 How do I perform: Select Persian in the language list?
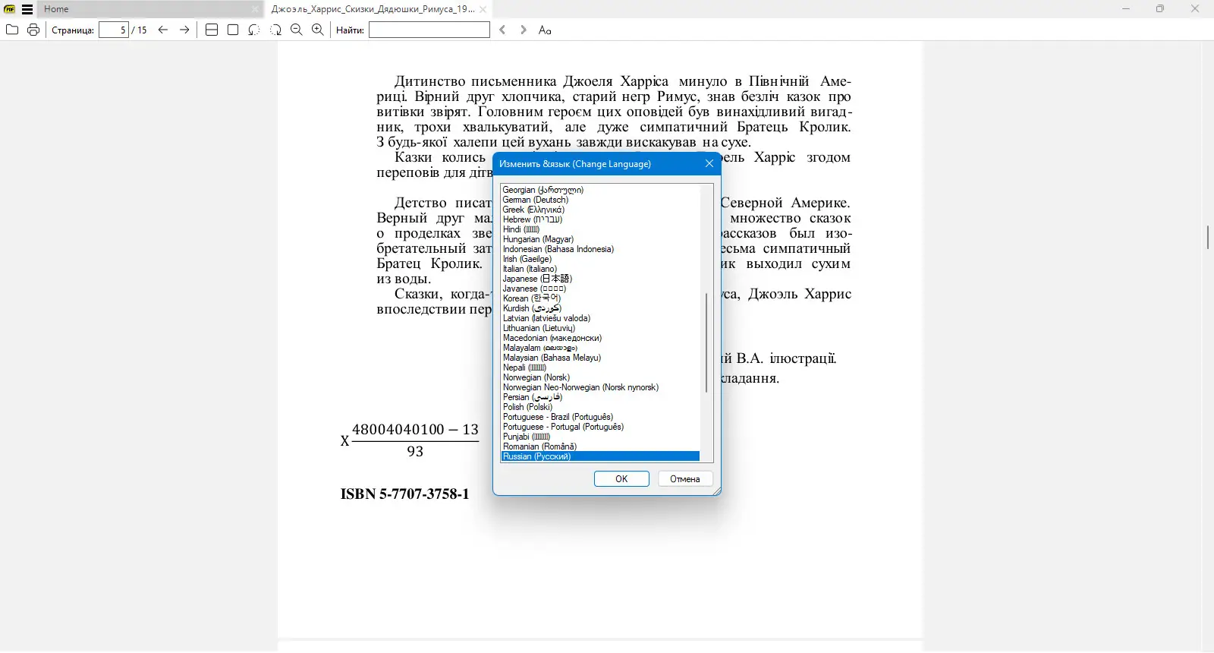[600, 397]
